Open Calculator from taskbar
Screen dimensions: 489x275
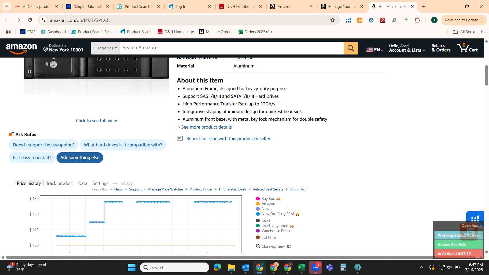point(343,267)
